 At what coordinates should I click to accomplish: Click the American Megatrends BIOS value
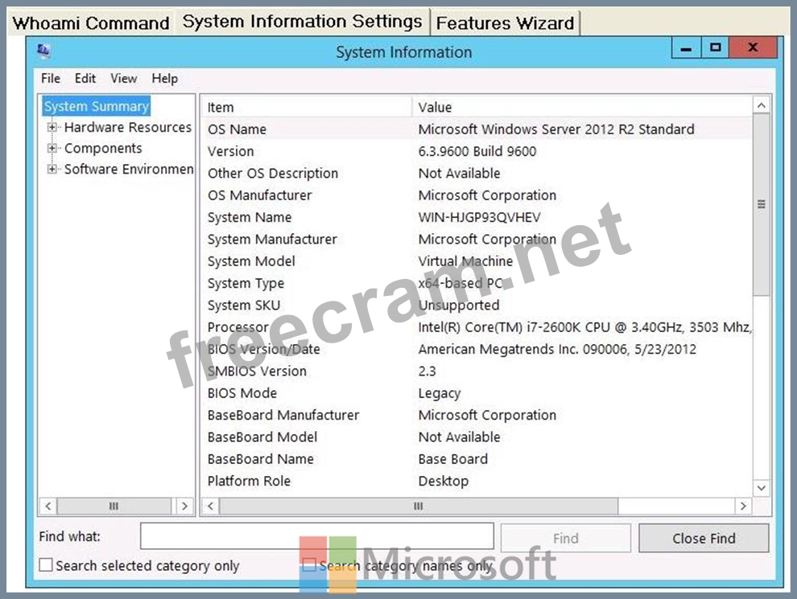coord(557,349)
